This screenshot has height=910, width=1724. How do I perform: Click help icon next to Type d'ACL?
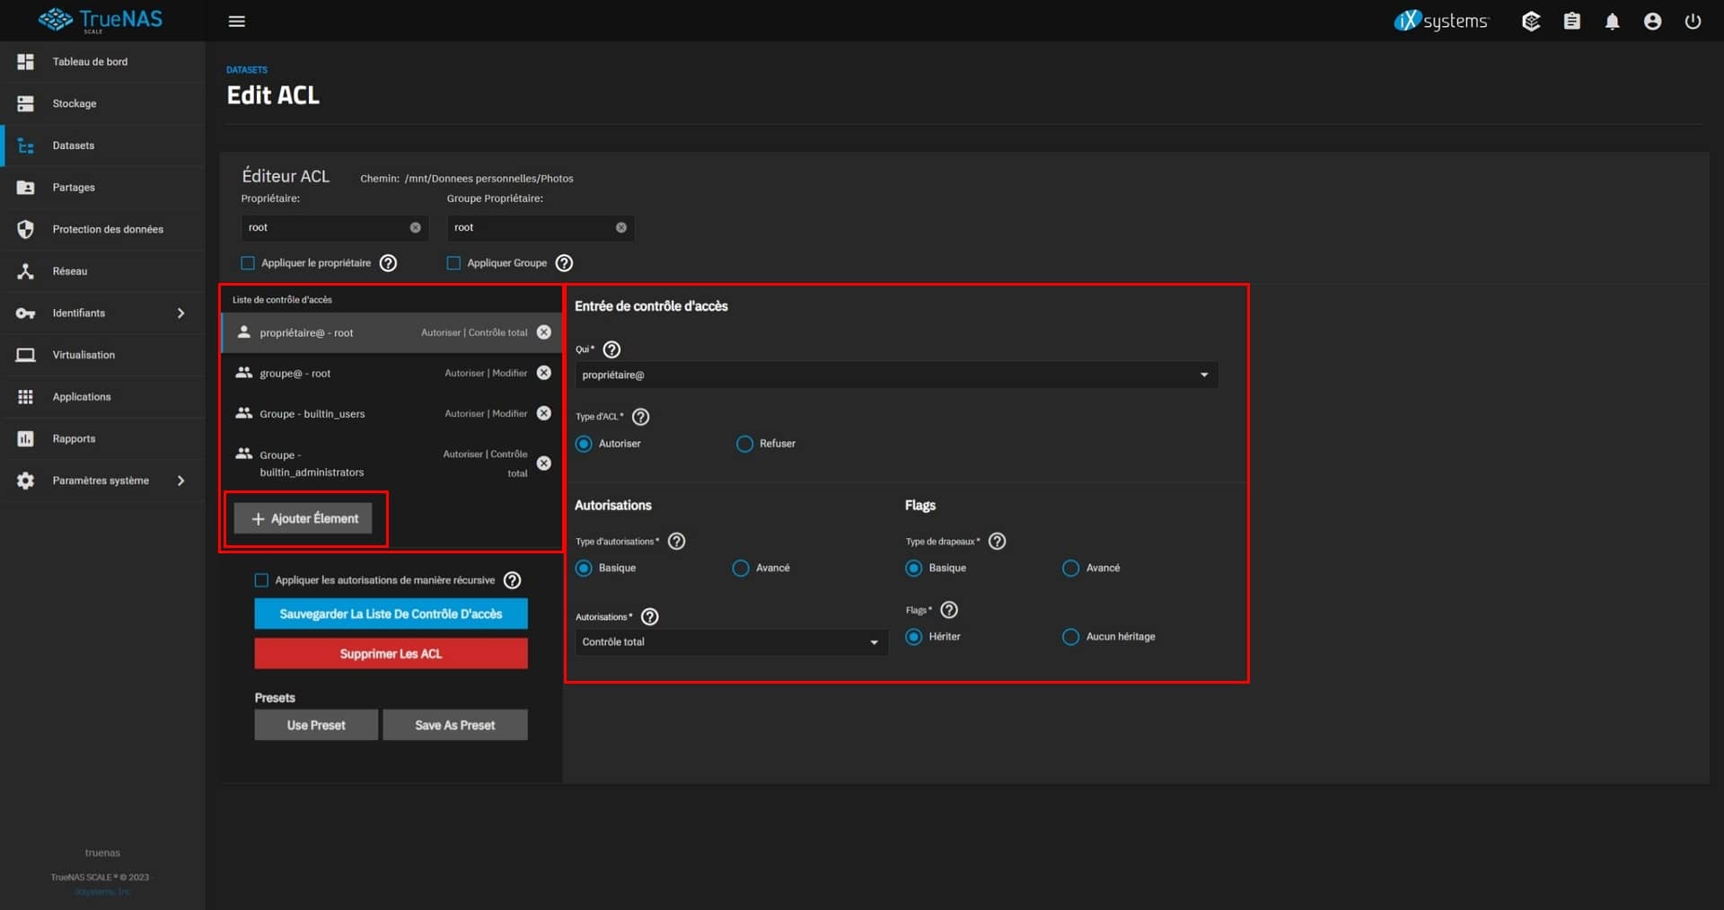(640, 417)
